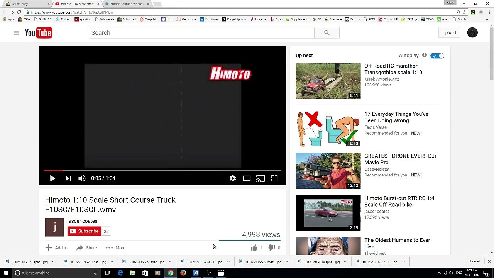This screenshot has width=494, height=278.
Task: Open 17 Everyday Things video title
Action: tap(396, 117)
